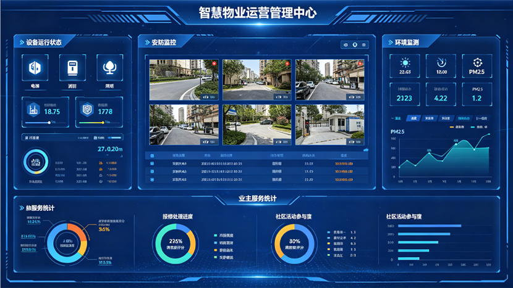Screen dimensions: 513x288
Task: Click the 智慧物业运营管理中心 header title
Action: (256, 13)
